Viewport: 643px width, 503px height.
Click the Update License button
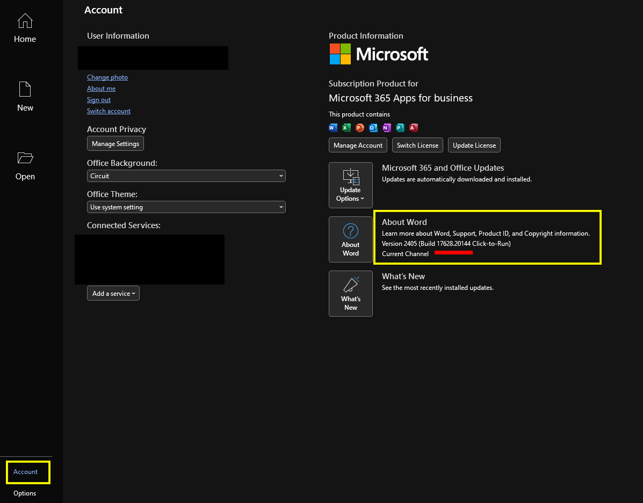(474, 145)
